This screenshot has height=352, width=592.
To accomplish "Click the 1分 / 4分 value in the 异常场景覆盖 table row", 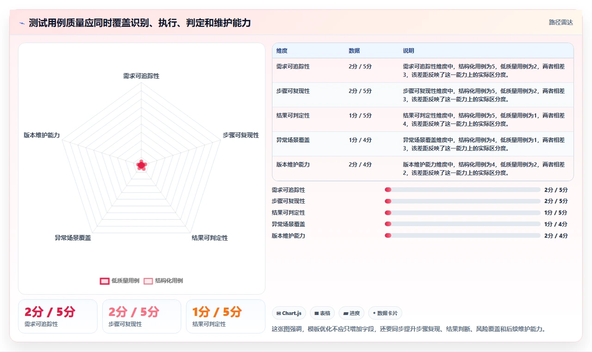I will pyautogui.click(x=360, y=140).
